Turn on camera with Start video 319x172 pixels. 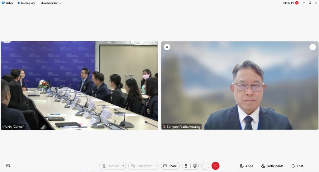click(141, 166)
